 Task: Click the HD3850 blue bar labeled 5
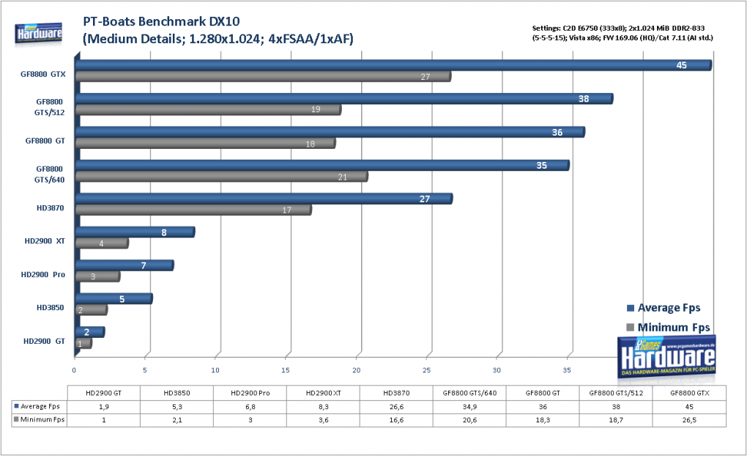(x=114, y=298)
